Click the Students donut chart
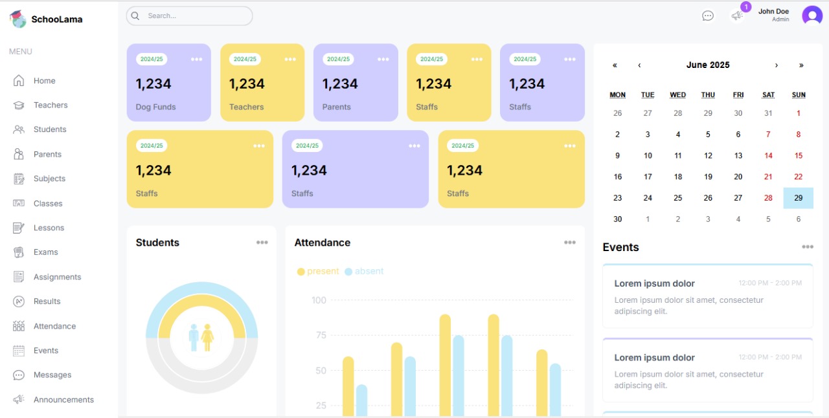 click(x=201, y=338)
